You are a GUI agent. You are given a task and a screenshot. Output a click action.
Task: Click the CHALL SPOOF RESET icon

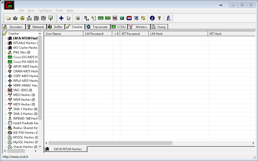(x=36, y=18)
